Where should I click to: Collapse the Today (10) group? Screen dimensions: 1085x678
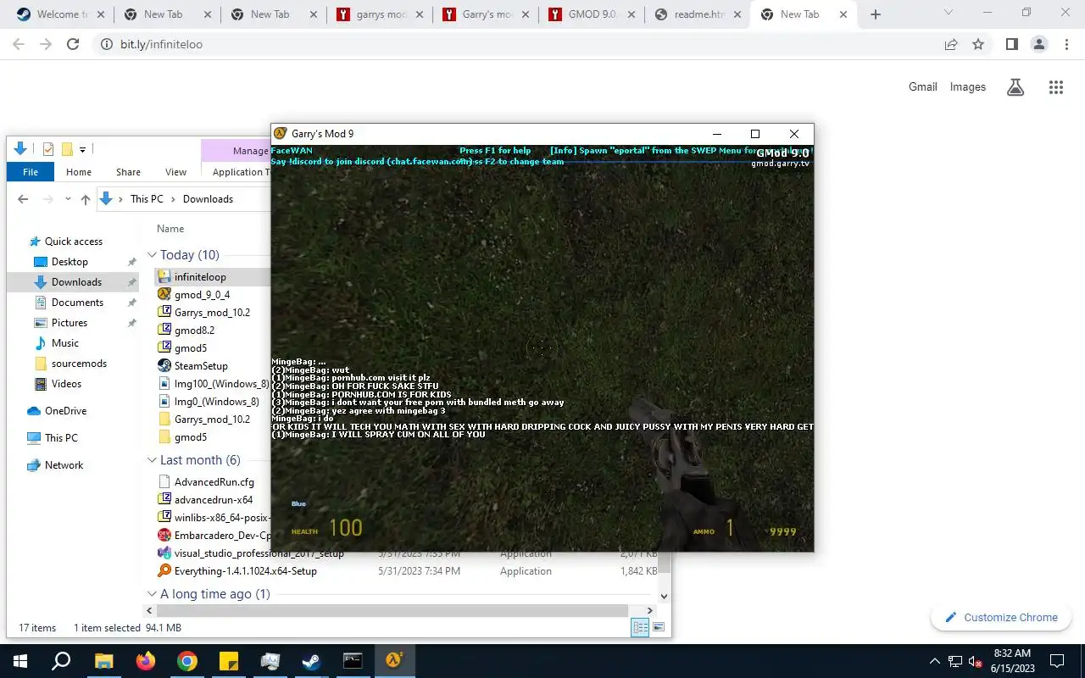coord(152,255)
